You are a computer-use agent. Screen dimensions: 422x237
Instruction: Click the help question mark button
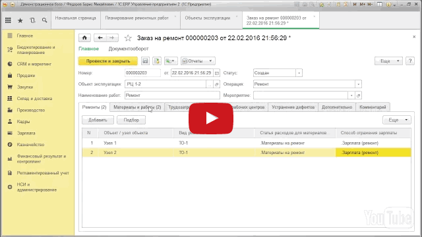[410, 61]
